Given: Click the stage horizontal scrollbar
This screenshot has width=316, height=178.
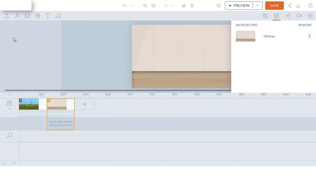Looking at the screenshot, I should 118,90.
